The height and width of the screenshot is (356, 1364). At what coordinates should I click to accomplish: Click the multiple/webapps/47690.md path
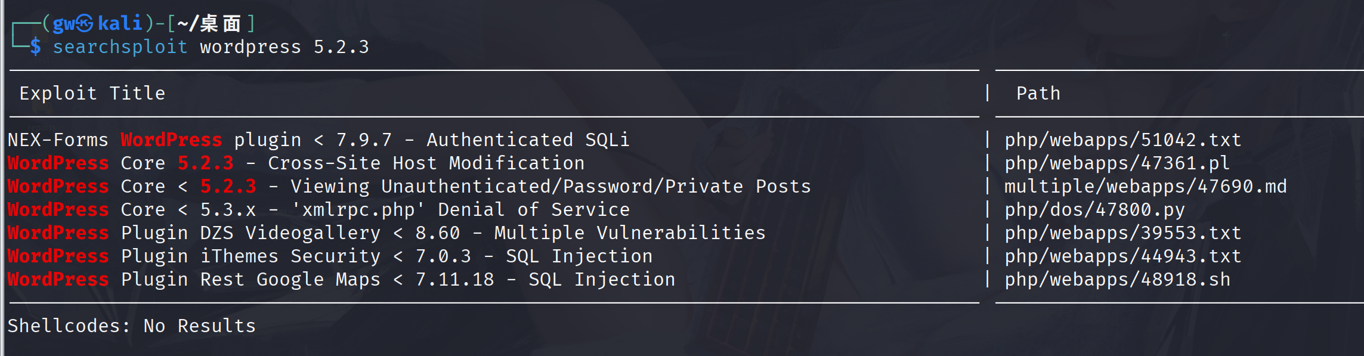(x=1145, y=186)
